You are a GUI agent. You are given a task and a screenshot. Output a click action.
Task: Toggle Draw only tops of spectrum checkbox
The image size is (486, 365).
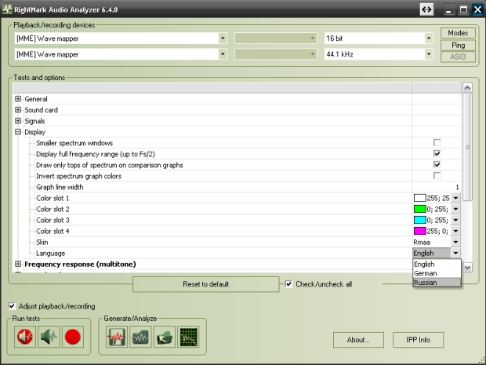pos(437,165)
